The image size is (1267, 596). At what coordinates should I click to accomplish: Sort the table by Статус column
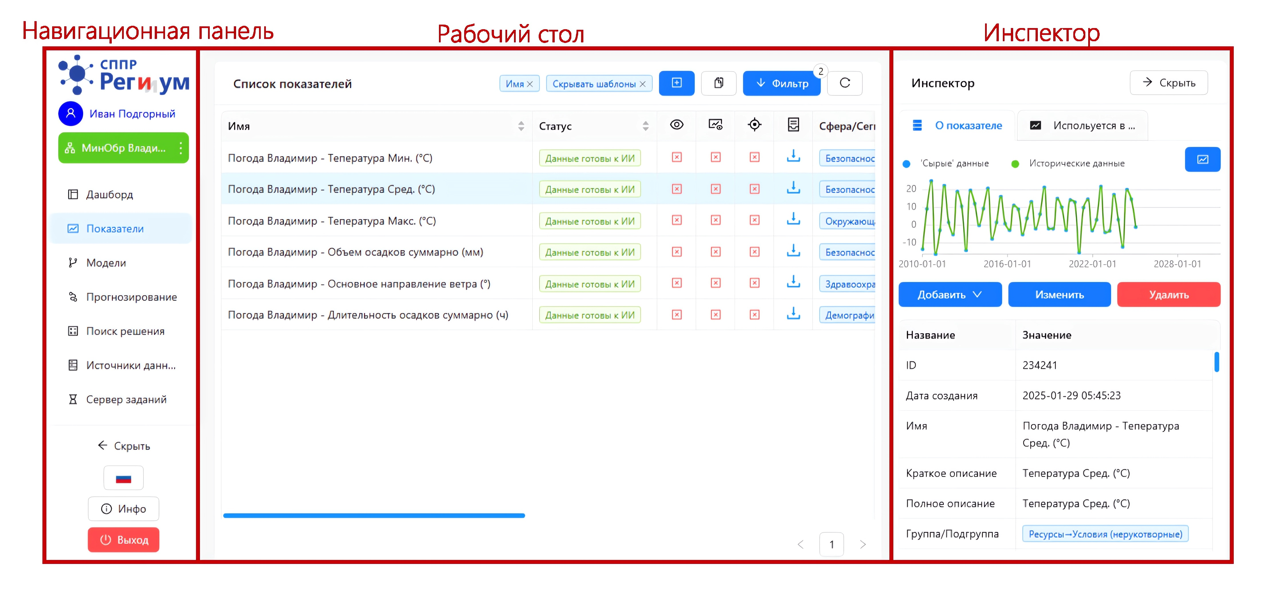(645, 126)
